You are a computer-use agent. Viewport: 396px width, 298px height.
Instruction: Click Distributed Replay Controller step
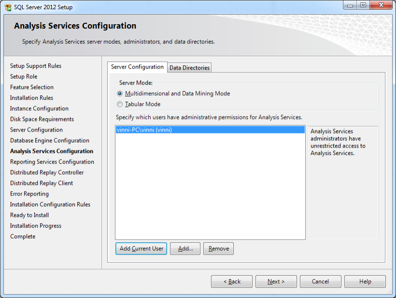[47, 173]
